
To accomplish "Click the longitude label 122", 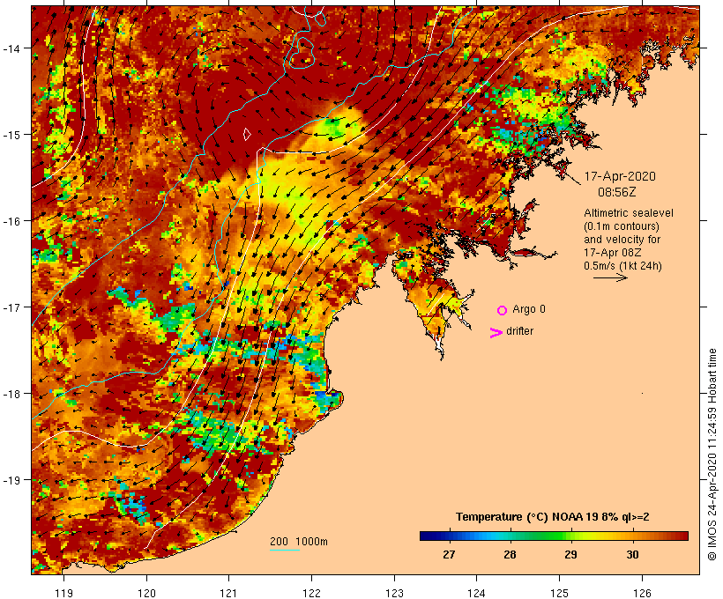I will coord(312,593).
